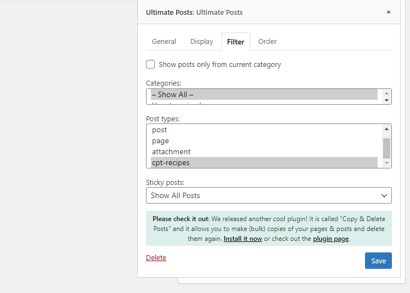Open the 'plugin page' link
The height and width of the screenshot is (293, 410).
click(331, 239)
